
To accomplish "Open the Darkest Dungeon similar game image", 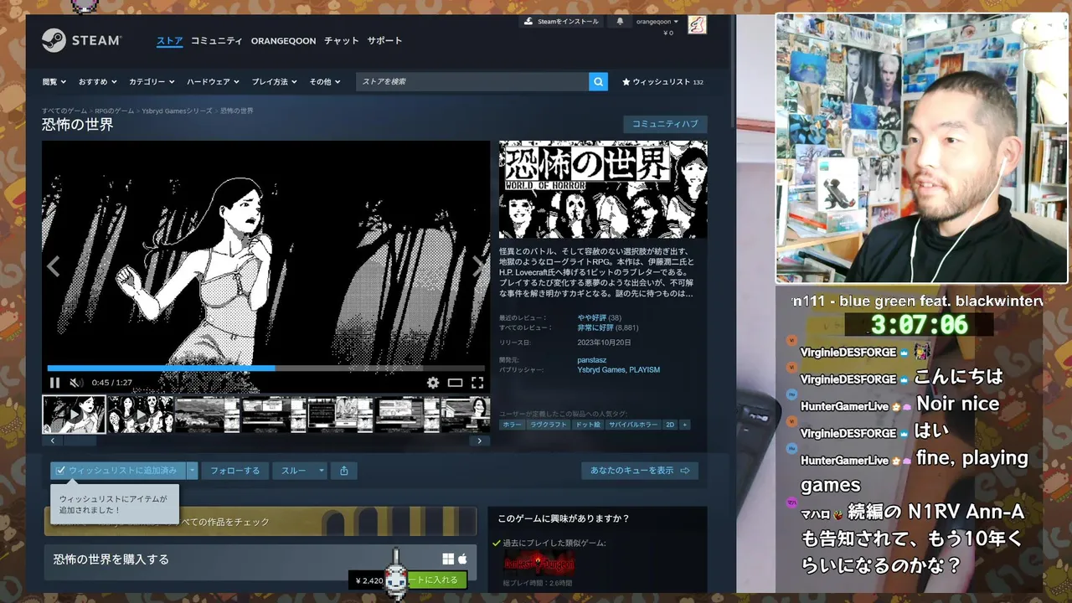I will pyautogui.click(x=539, y=563).
